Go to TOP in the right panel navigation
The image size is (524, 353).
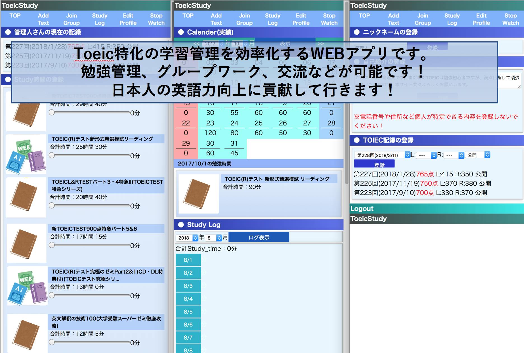[364, 16]
